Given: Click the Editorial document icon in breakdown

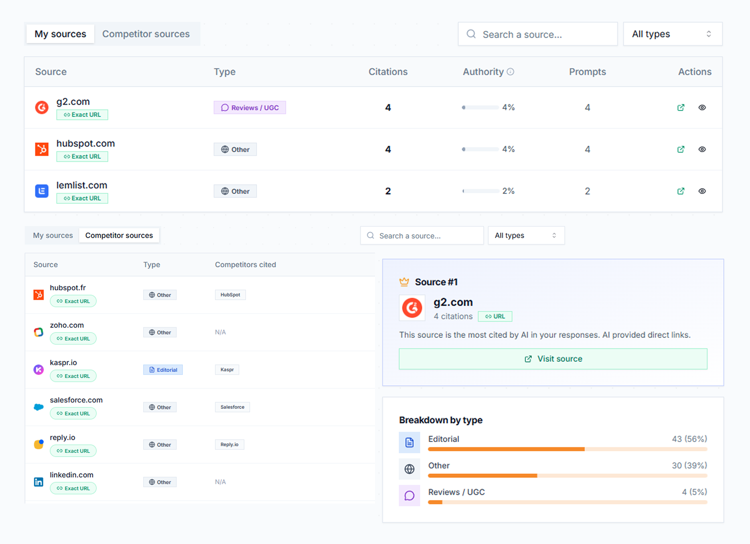Looking at the screenshot, I should [x=409, y=442].
